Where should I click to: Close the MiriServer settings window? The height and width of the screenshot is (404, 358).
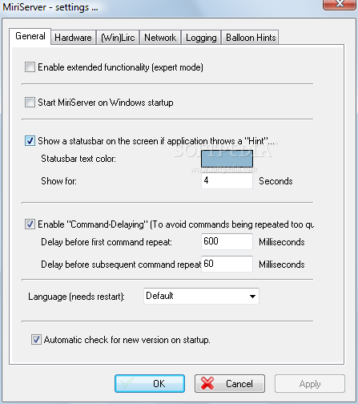[x=340, y=5]
